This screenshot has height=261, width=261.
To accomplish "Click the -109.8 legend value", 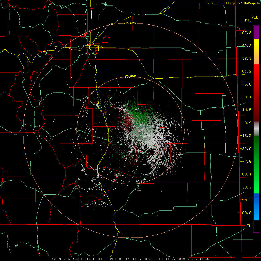I will (x=244, y=213).
